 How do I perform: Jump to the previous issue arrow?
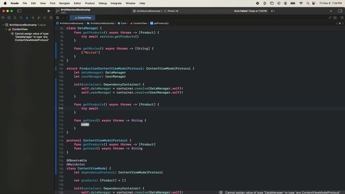click(337, 23)
